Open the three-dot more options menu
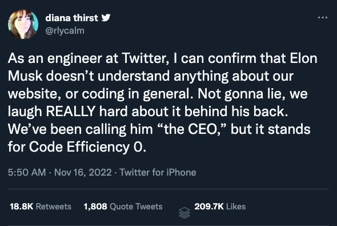Viewport: 337px width, 226px height. [323, 18]
